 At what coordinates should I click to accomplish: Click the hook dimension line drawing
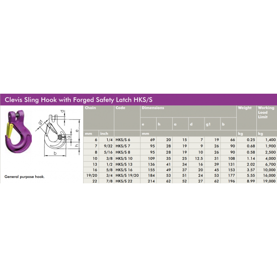click(58, 133)
